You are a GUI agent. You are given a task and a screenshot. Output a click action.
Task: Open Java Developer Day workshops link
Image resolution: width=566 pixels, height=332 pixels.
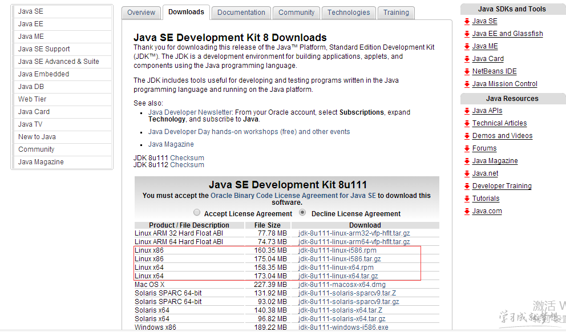[x=249, y=132]
